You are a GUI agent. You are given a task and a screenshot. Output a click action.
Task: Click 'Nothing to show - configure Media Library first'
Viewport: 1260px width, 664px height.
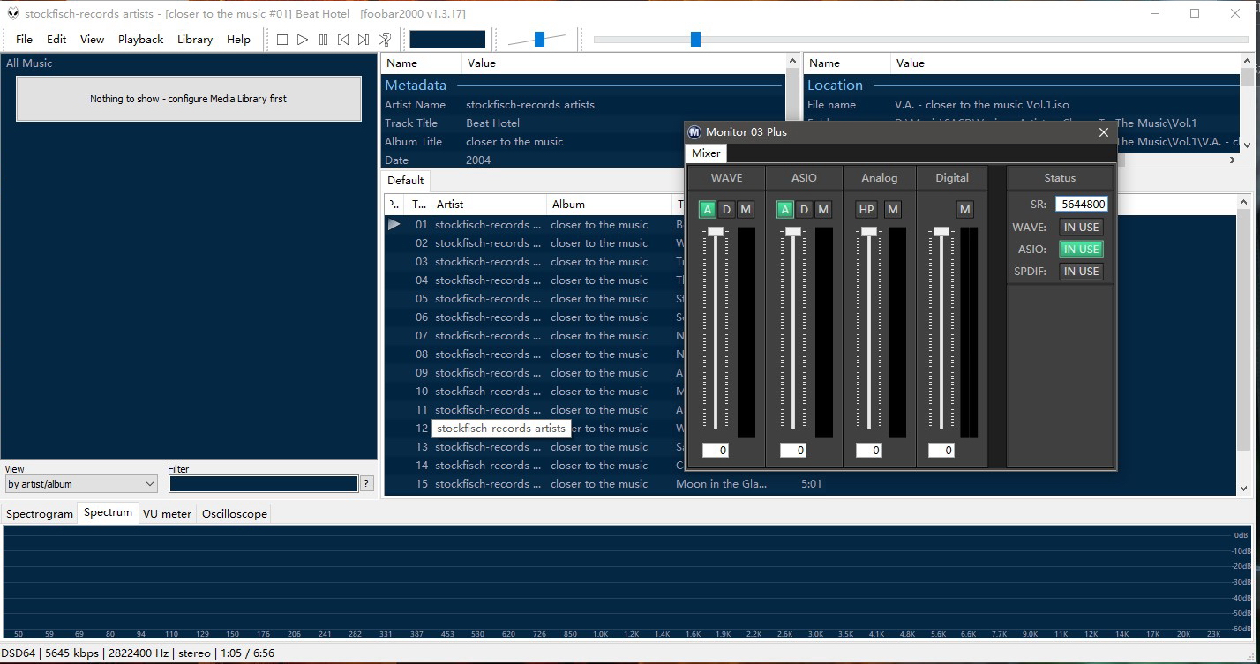coord(189,99)
